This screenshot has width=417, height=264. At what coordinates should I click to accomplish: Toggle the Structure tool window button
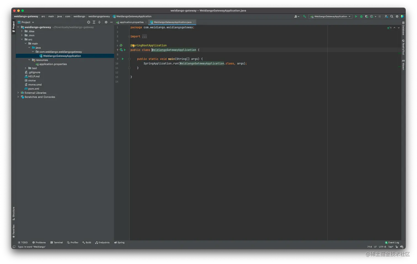[x=14, y=213]
